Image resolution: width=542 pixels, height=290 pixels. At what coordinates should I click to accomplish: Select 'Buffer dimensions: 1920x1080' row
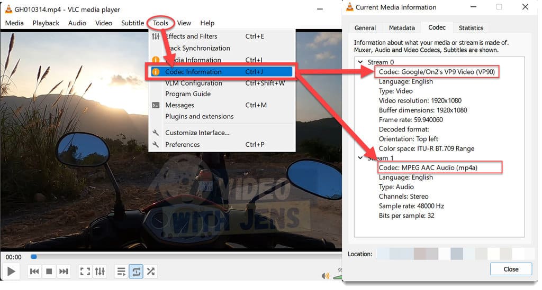coord(423,110)
